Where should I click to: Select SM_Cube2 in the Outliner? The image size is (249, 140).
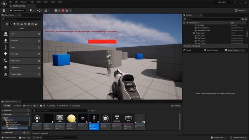click(202, 38)
